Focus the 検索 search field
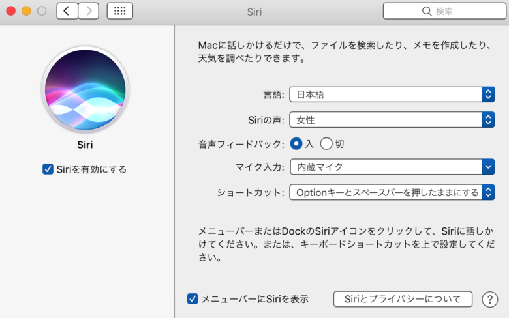509x318 pixels. [x=444, y=11]
